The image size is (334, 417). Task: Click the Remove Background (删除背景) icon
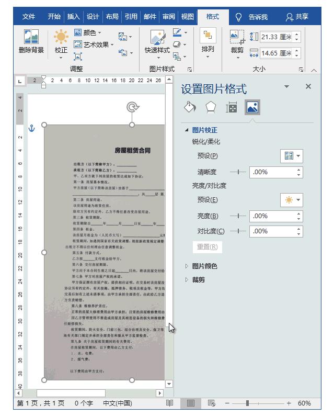click(x=31, y=37)
